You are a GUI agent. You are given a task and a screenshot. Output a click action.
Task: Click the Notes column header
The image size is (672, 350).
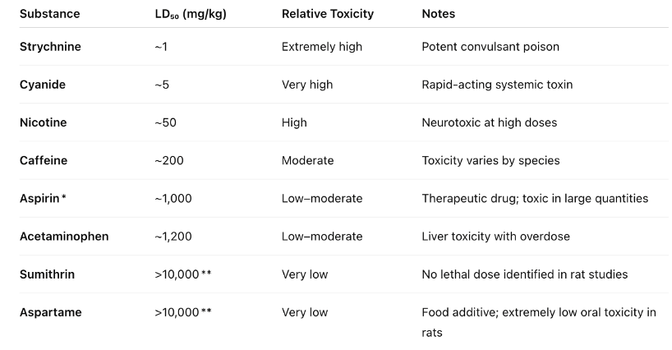coord(438,14)
